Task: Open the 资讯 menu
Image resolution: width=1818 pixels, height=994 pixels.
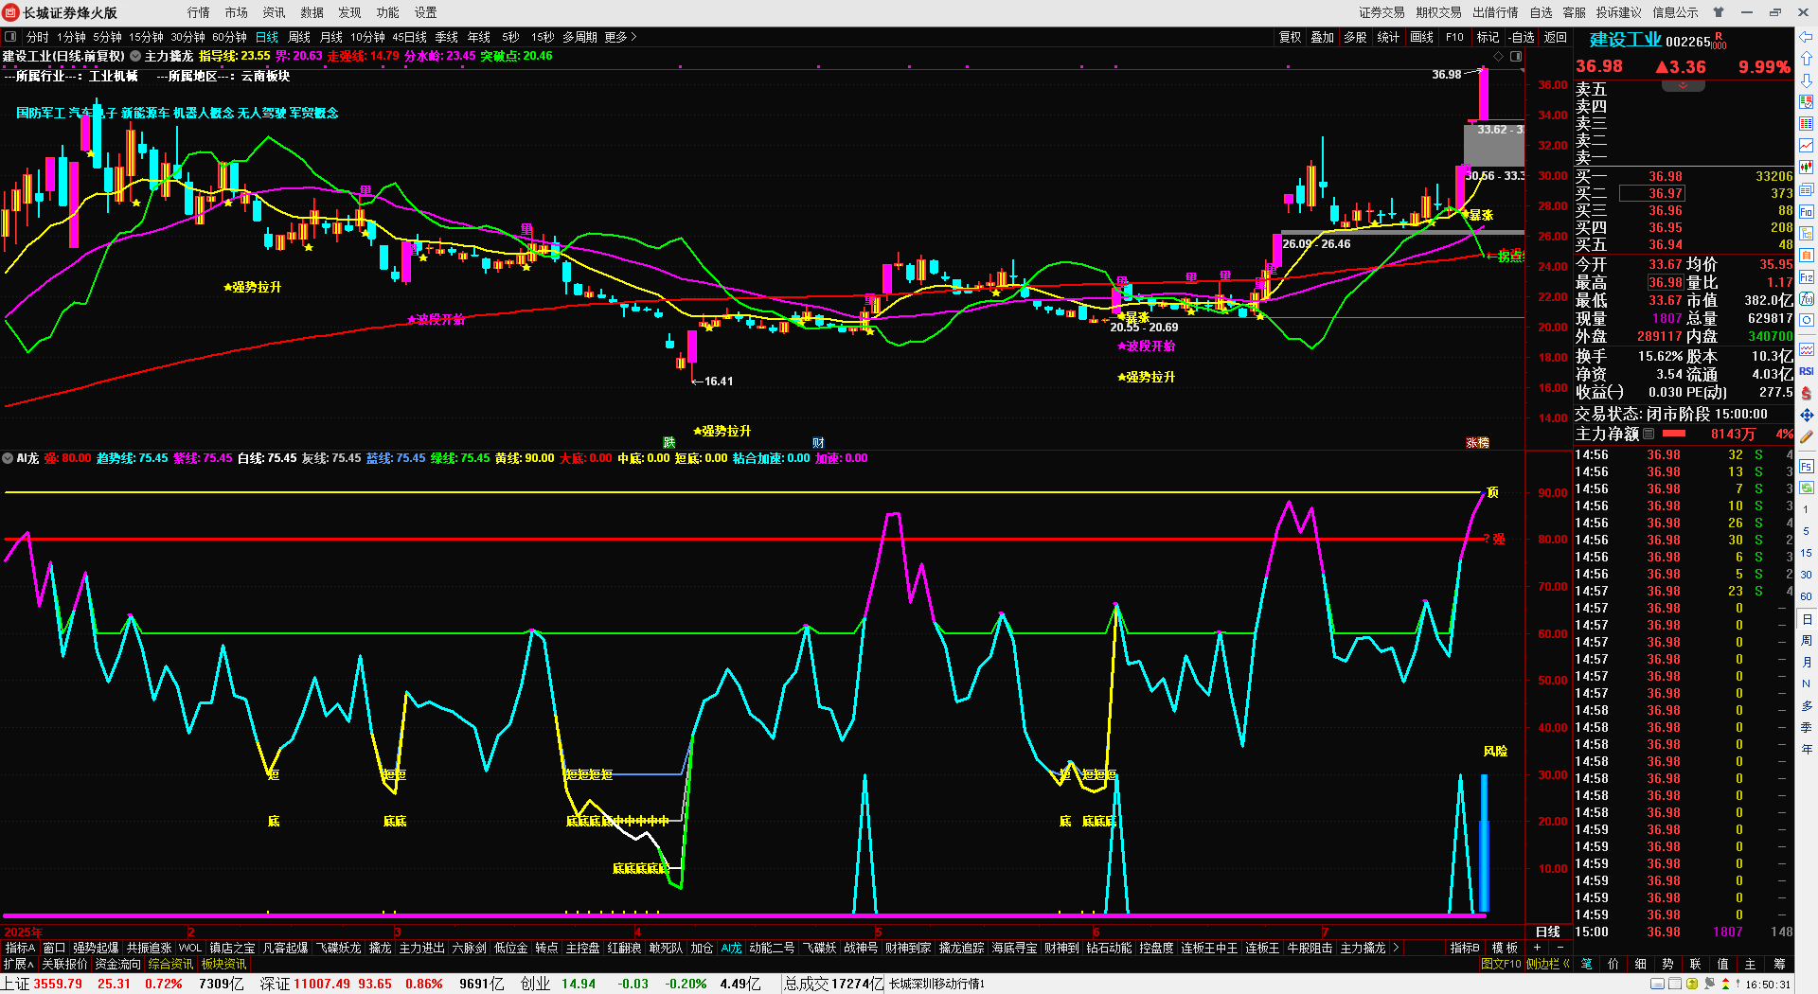Action: coord(275,12)
